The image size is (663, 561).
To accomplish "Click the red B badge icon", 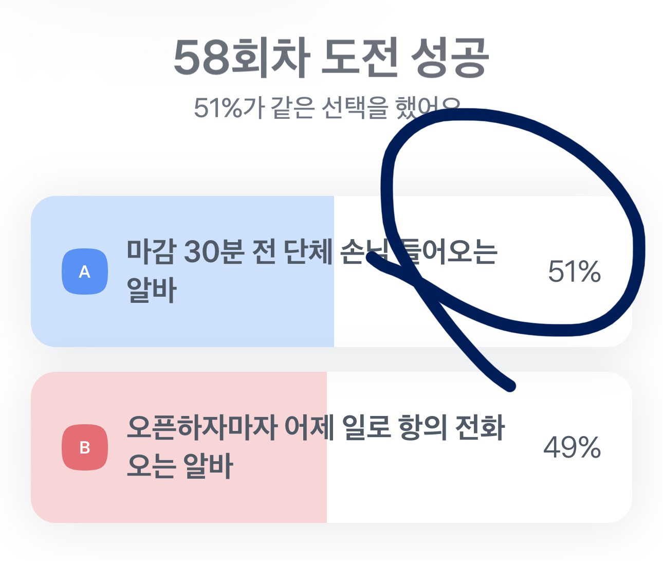I will click(85, 447).
